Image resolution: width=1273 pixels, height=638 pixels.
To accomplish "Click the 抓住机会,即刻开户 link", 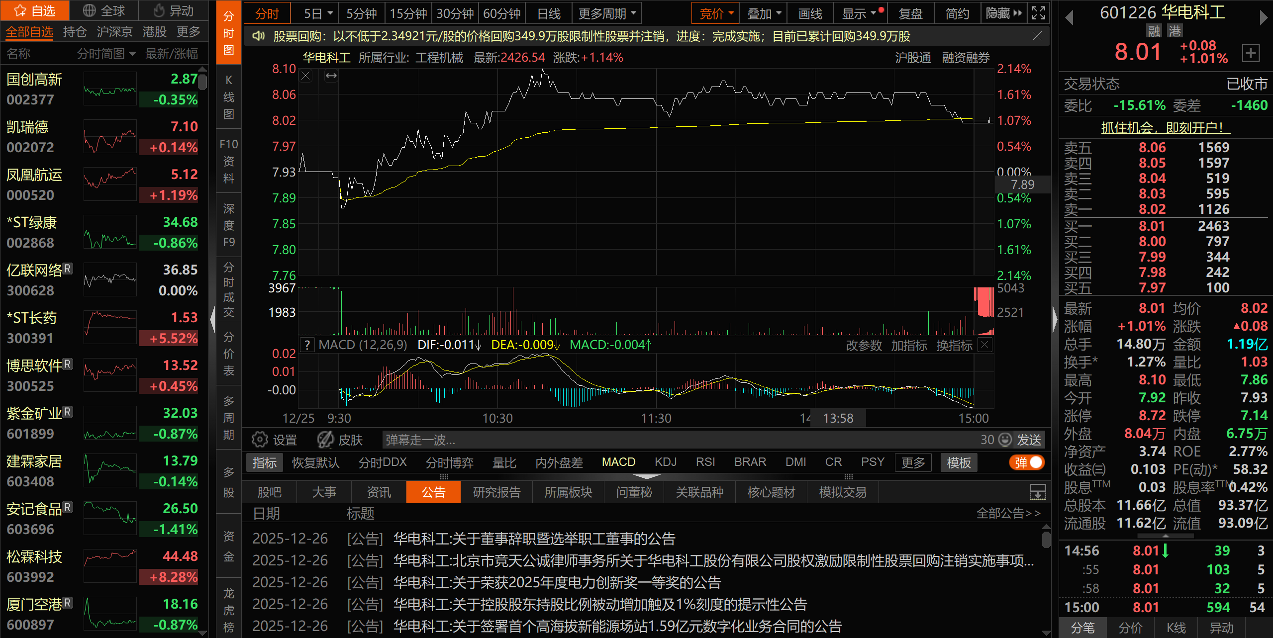I will pyautogui.click(x=1165, y=128).
